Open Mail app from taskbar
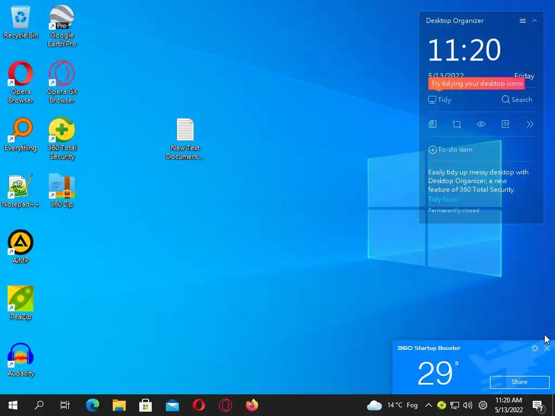Image resolution: width=555 pixels, height=416 pixels. pos(172,405)
